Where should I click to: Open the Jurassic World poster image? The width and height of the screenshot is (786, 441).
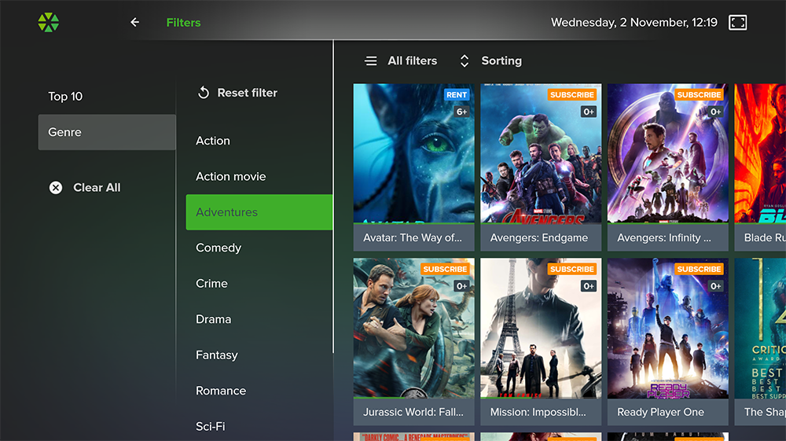point(413,328)
